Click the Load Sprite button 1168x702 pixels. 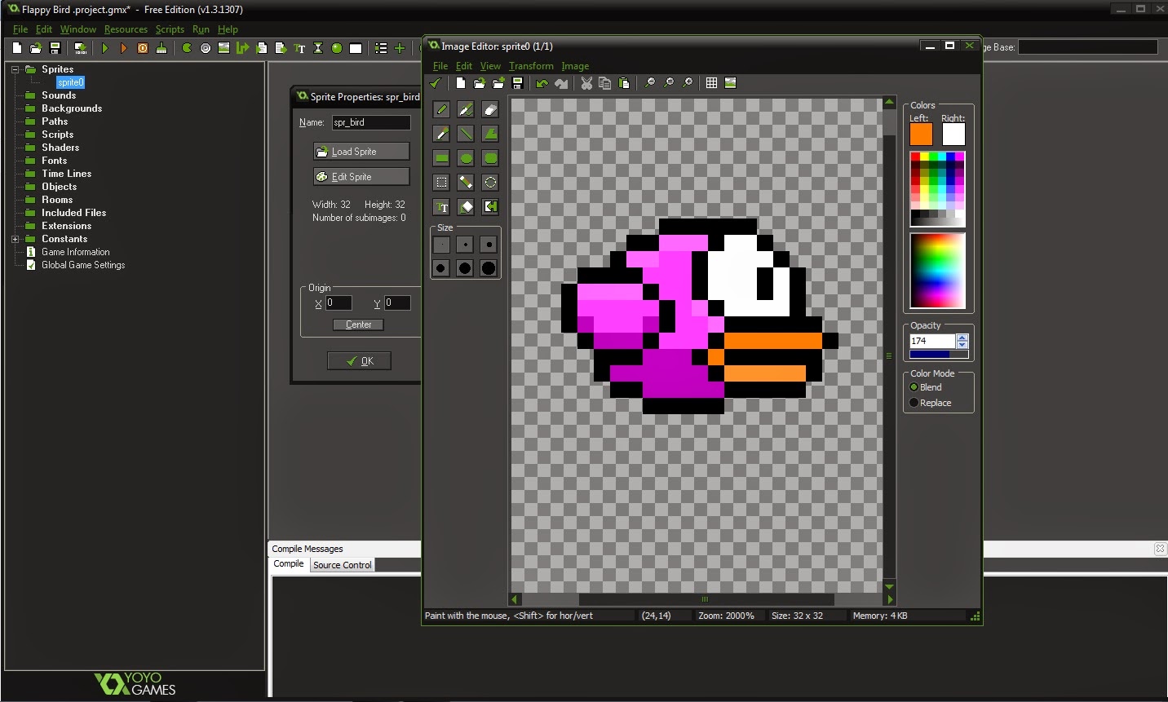point(361,151)
